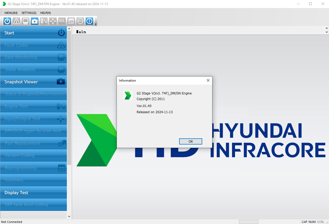Click the power icon in Start row

pos(62,33)
